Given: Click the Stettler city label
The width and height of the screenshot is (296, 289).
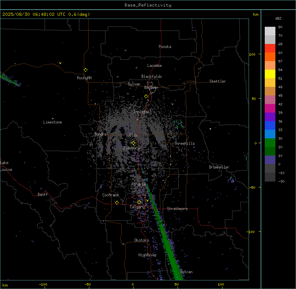Looking at the screenshot, I should 218,81.
